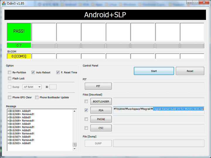Click the Reset button
Image resolution: width=211 pixels, height=158 pixels.
click(x=190, y=71)
